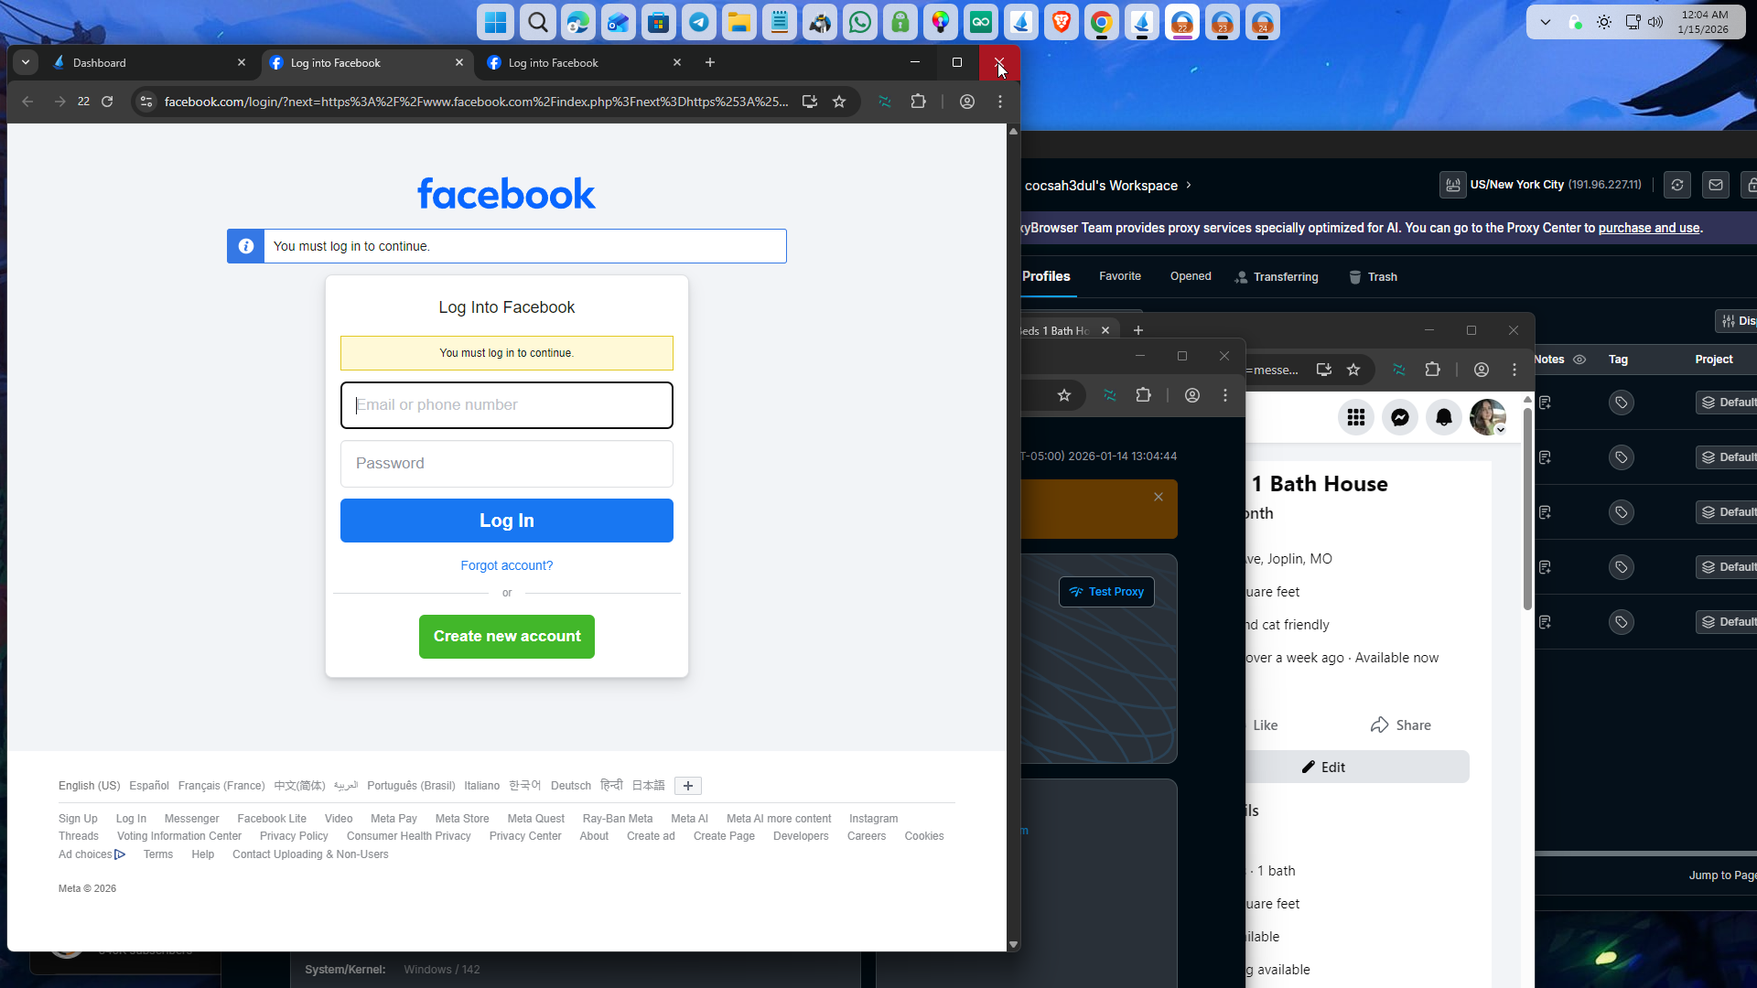
Task: Open Facebook grid menu icon
Action: [1355, 418]
